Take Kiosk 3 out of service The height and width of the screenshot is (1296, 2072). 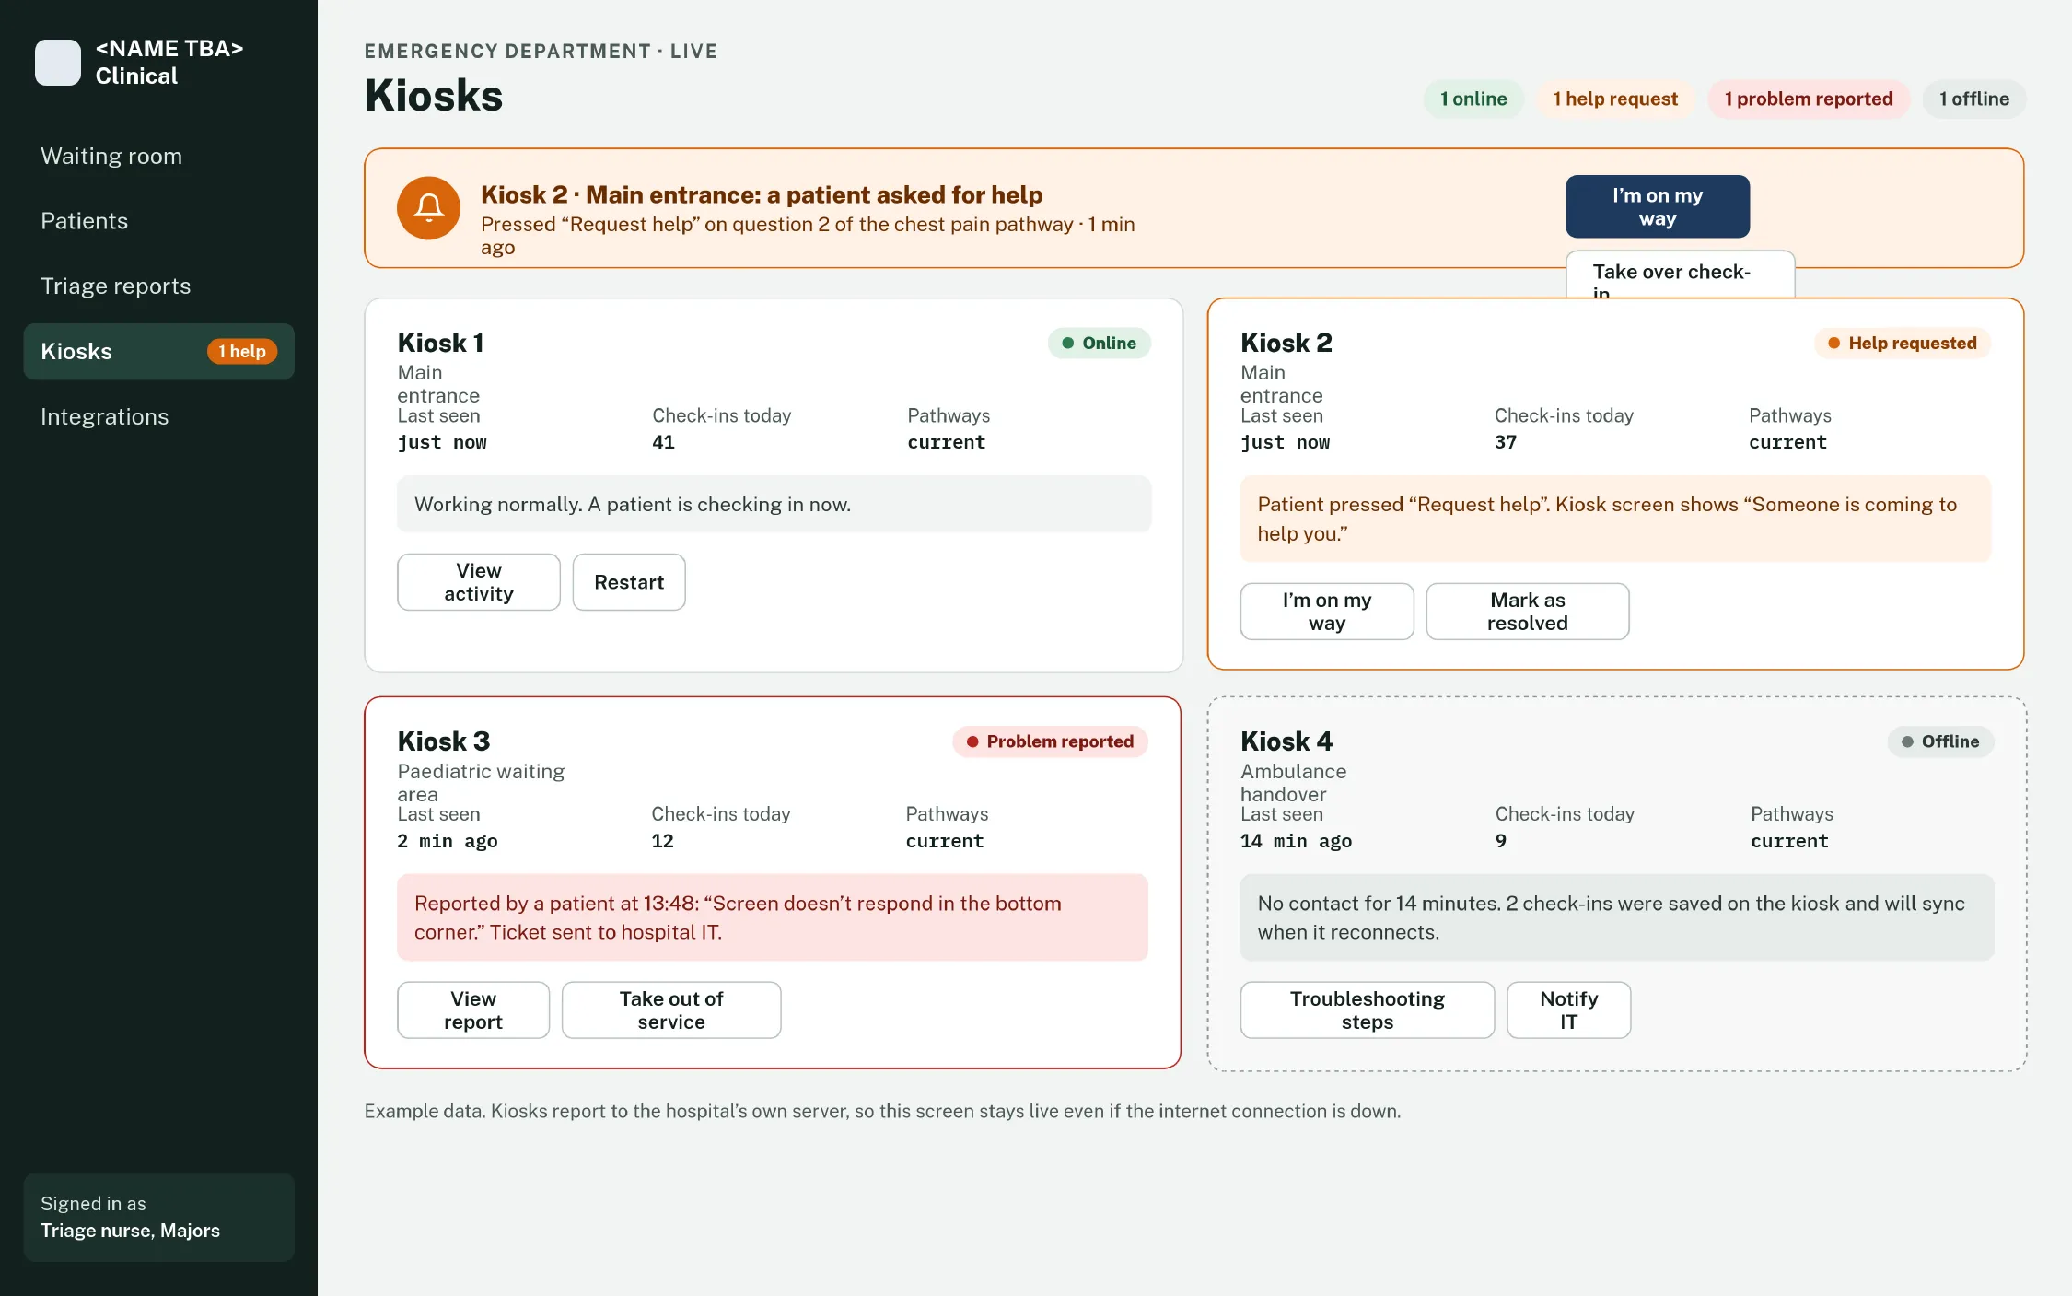pyautogui.click(x=671, y=1010)
